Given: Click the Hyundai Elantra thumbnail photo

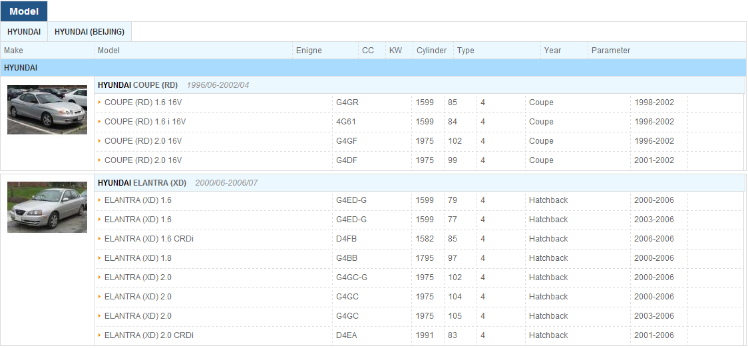Looking at the screenshot, I should (47, 208).
